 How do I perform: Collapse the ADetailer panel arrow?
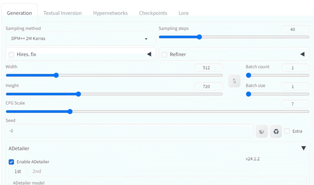pyautogui.click(x=304, y=148)
